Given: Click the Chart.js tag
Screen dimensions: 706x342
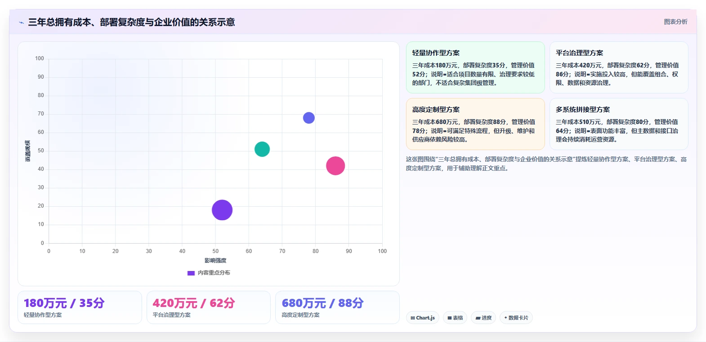Looking at the screenshot, I should click(423, 318).
